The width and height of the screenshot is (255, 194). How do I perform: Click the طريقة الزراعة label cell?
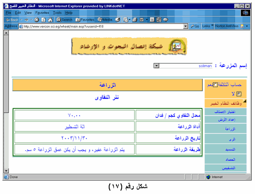pyautogui.click(x=168, y=149)
